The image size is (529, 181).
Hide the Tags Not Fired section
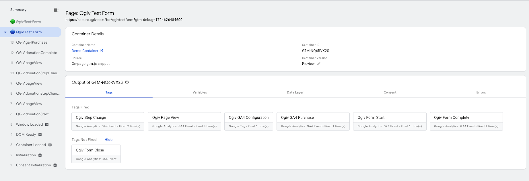click(108, 140)
